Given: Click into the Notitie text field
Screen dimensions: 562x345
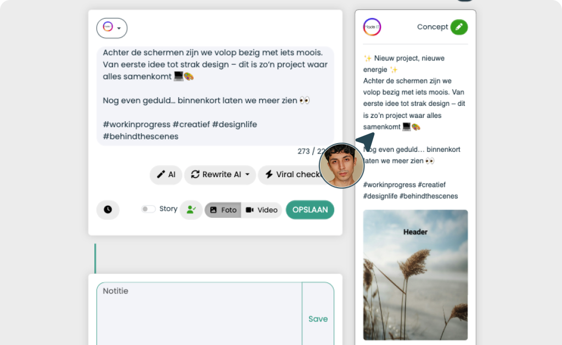Looking at the screenshot, I should tap(199, 314).
